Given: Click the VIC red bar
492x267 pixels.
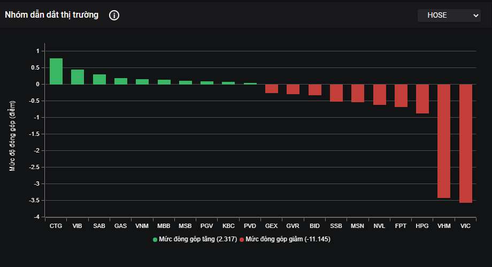Looking at the screenshot, I should click(x=465, y=143).
